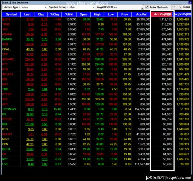The height and width of the screenshot is (181, 193).
Task: Select the JAS symbol row
Action: pos(96,29)
